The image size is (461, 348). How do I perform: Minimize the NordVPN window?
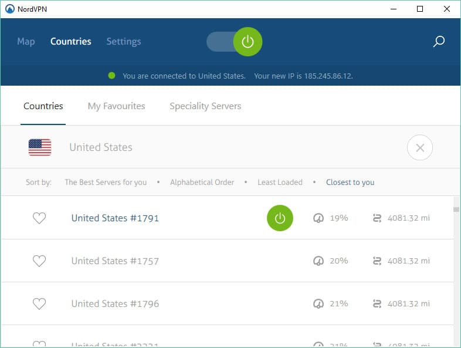point(394,9)
